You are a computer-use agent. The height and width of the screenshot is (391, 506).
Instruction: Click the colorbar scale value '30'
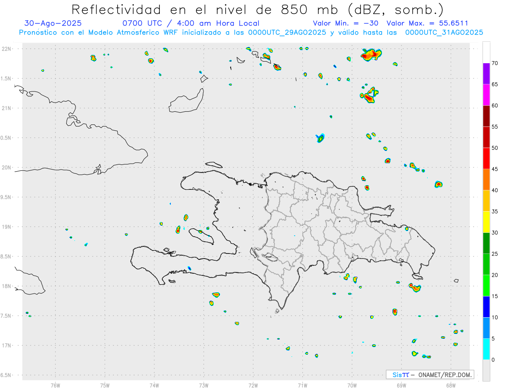[495, 232]
